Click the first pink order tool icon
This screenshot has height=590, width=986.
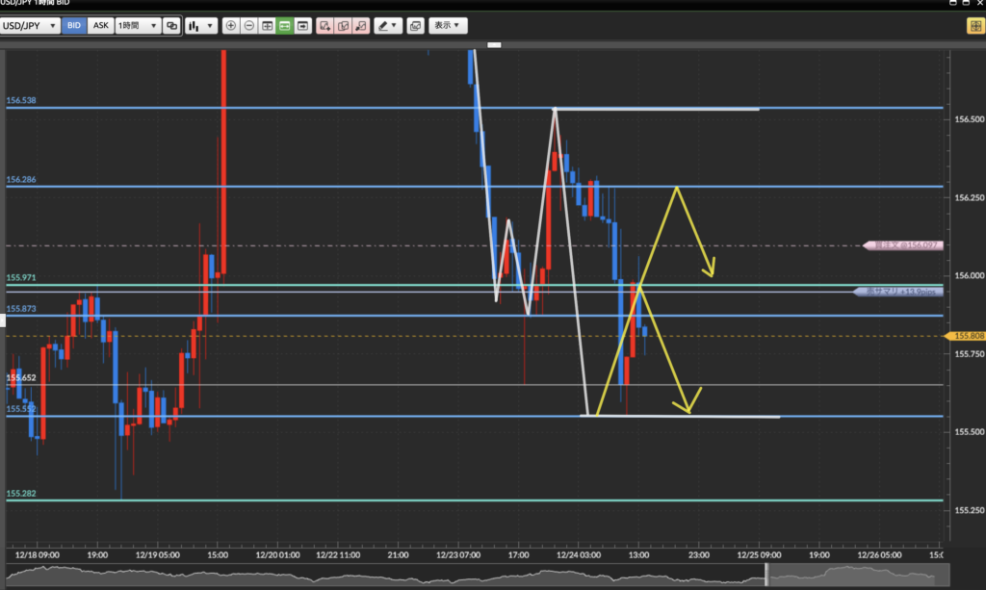click(325, 26)
